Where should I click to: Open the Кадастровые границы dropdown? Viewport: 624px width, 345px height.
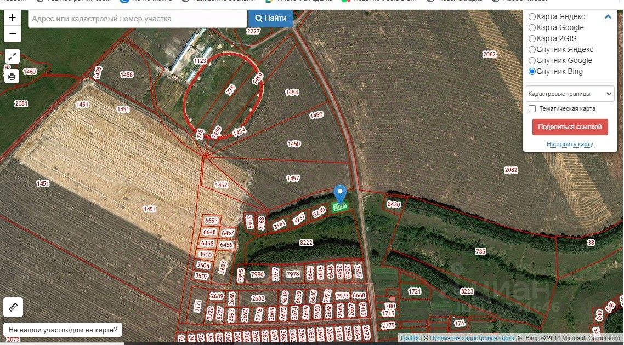coord(570,94)
